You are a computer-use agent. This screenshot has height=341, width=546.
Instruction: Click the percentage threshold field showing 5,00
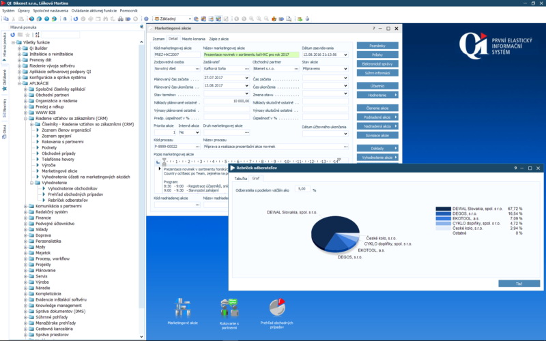[x=302, y=189]
